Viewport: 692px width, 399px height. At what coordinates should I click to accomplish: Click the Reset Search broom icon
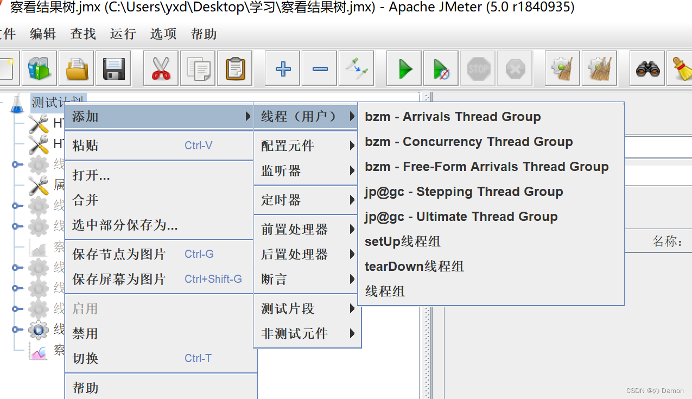(x=680, y=68)
